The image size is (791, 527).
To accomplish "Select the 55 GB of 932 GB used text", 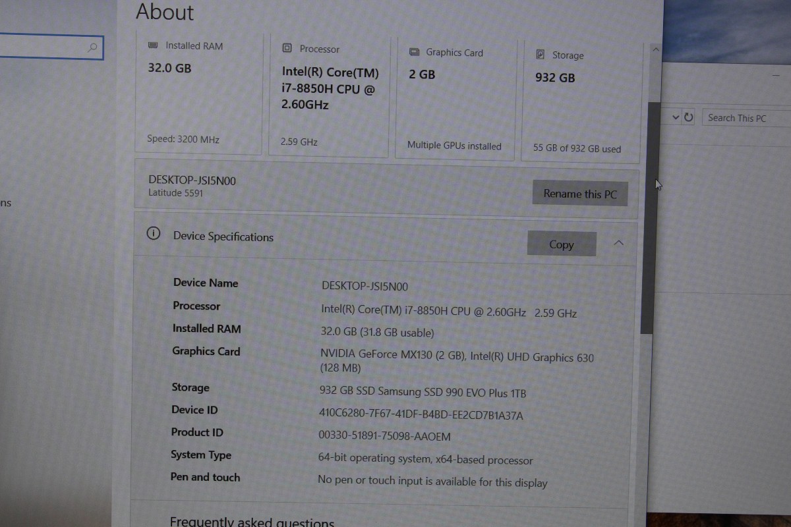I will point(577,148).
